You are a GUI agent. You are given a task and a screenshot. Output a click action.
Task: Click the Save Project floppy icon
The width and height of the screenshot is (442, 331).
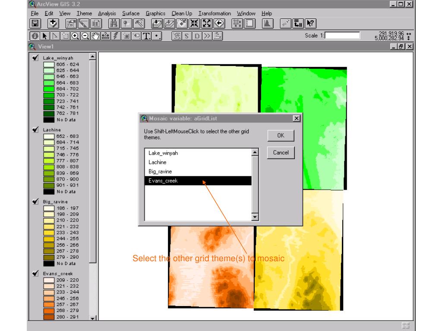click(35, 24)
